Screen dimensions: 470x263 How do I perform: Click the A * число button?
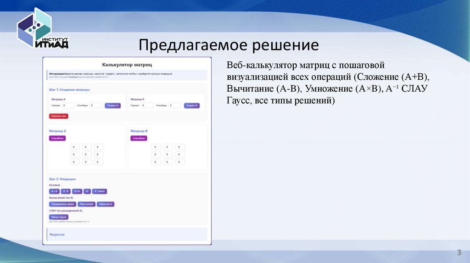100,191
